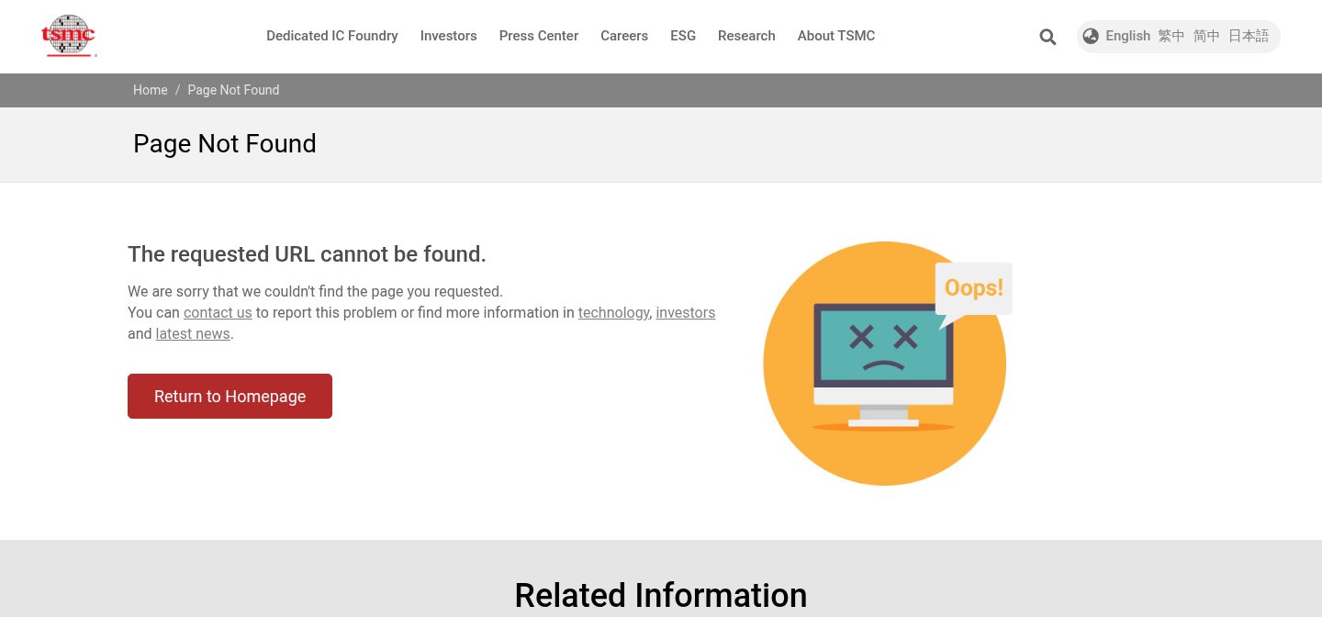Image resolution: width=1322 pixels, height=617 pixels.
Task: Open the latest news link
Action: point(193,333)
